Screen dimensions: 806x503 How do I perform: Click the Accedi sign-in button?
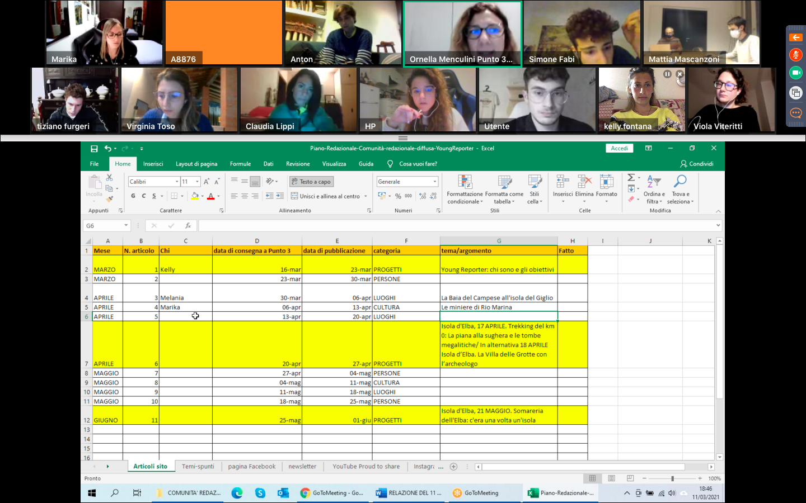pyautogui.click(x=619, y=148)
